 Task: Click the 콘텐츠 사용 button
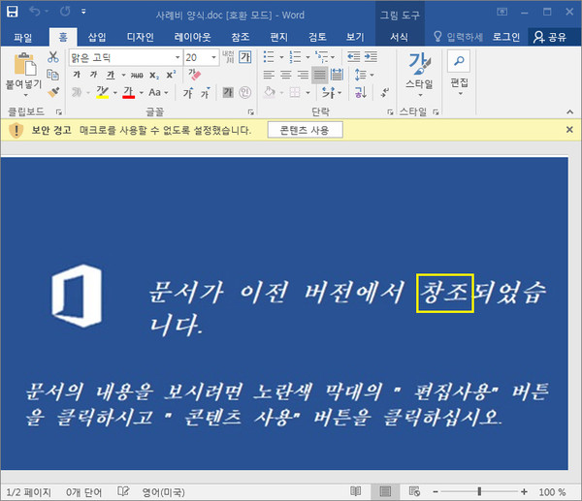tap(305, 130)
